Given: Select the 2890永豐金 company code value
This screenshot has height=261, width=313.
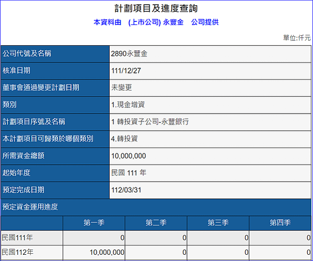Looking at the screenshot, I should click(x=129, y=54).
